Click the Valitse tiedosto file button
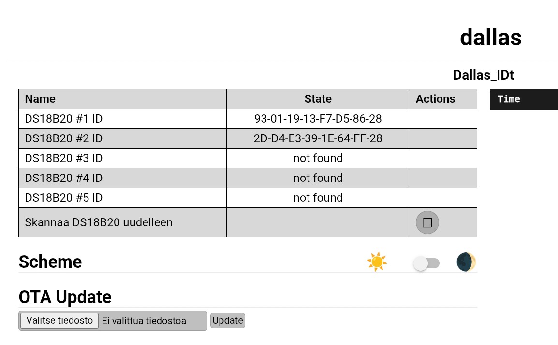The height and width of the screenshot is (345, 558). (59, 320)
